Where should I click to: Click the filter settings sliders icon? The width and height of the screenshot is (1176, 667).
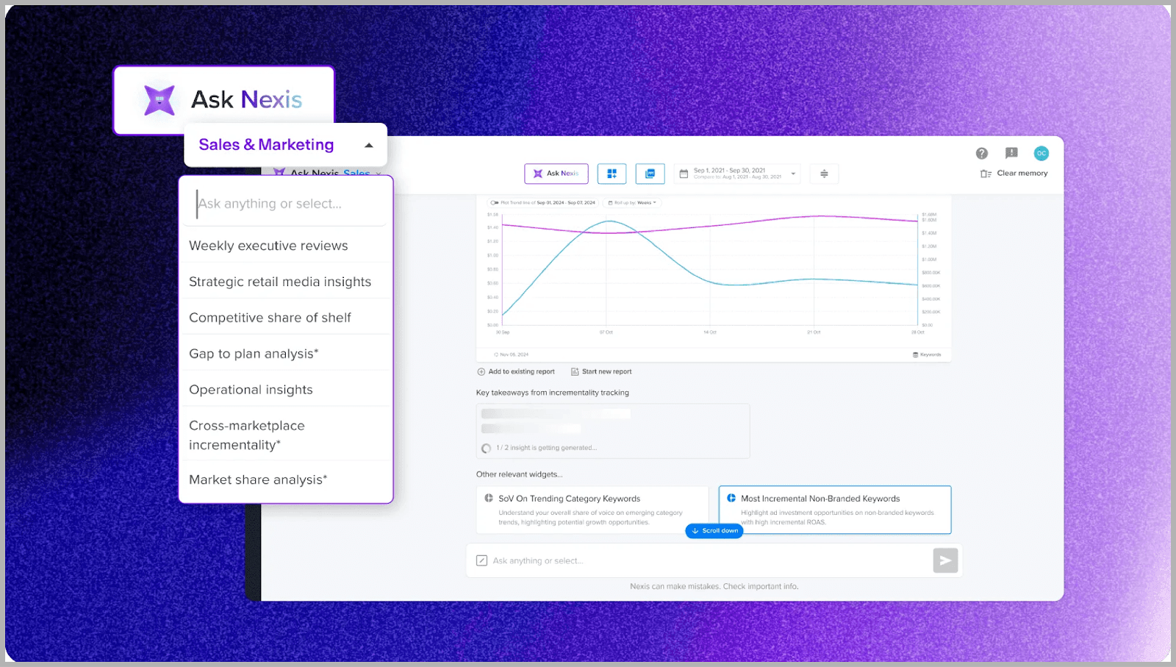pyautogui.click(x=824, y=174)
